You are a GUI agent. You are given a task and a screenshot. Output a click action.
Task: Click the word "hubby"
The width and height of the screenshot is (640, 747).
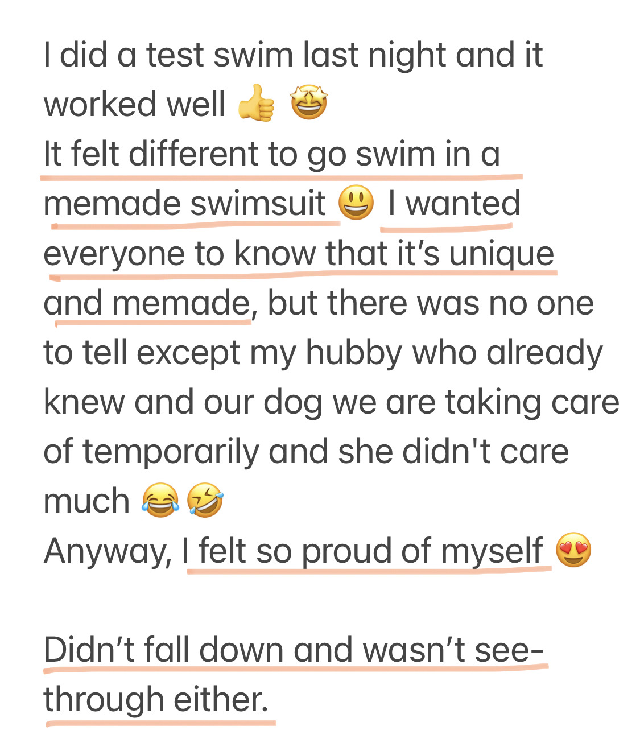354,353
